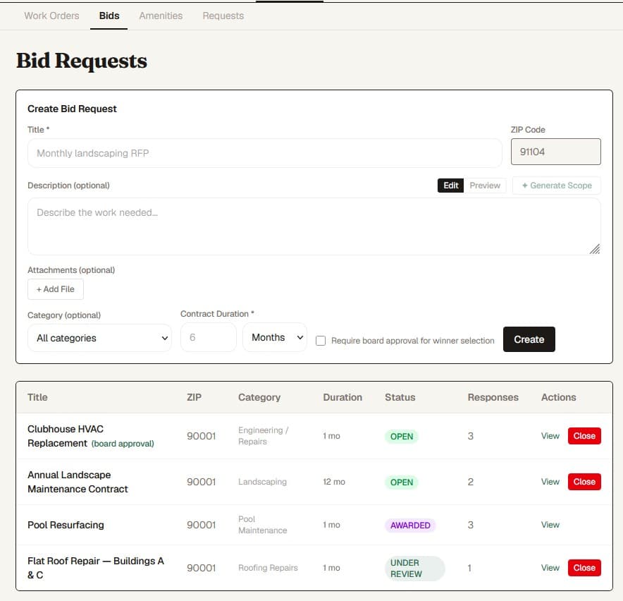Click the Bid Requests page heading
The height and width of the screenshot is (601, 623).
coord(82,61)
